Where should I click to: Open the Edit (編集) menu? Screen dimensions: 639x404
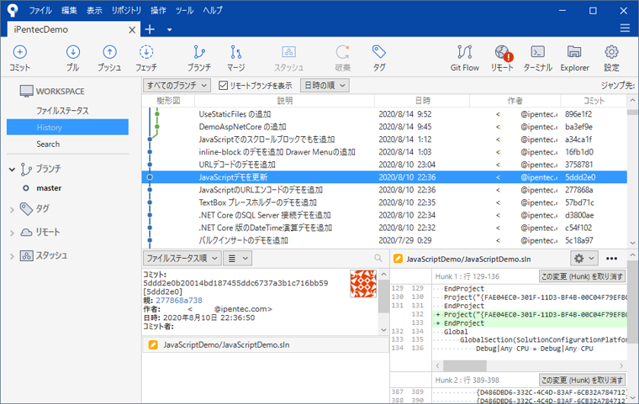pyautogui.click(x=69, y=10)
